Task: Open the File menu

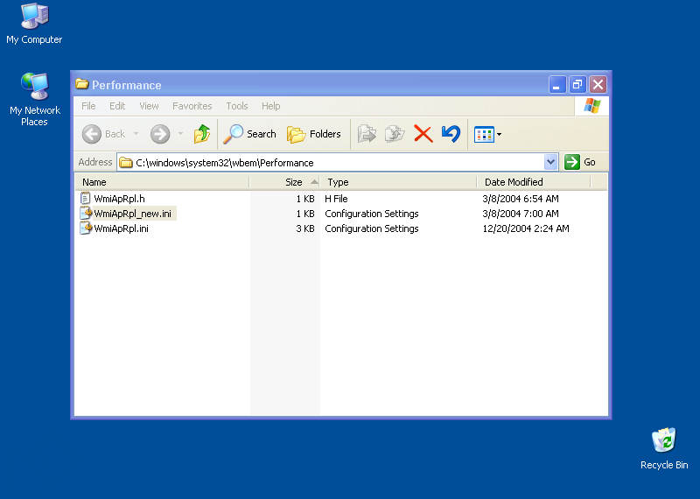Action: (x=88, y=106)
